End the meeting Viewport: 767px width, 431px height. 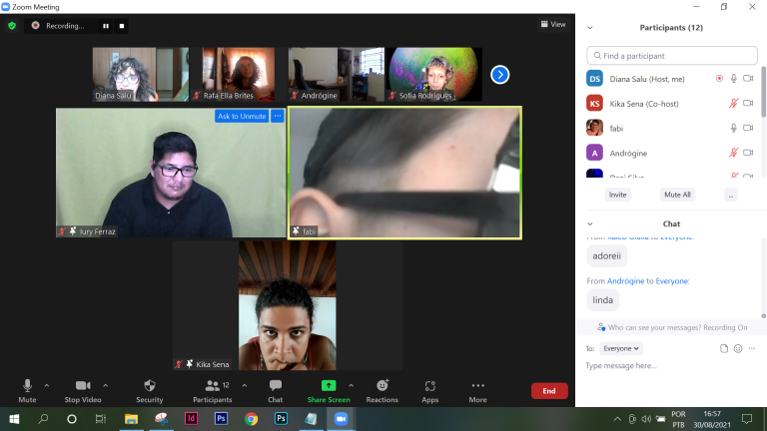click(x=549, y=391)
